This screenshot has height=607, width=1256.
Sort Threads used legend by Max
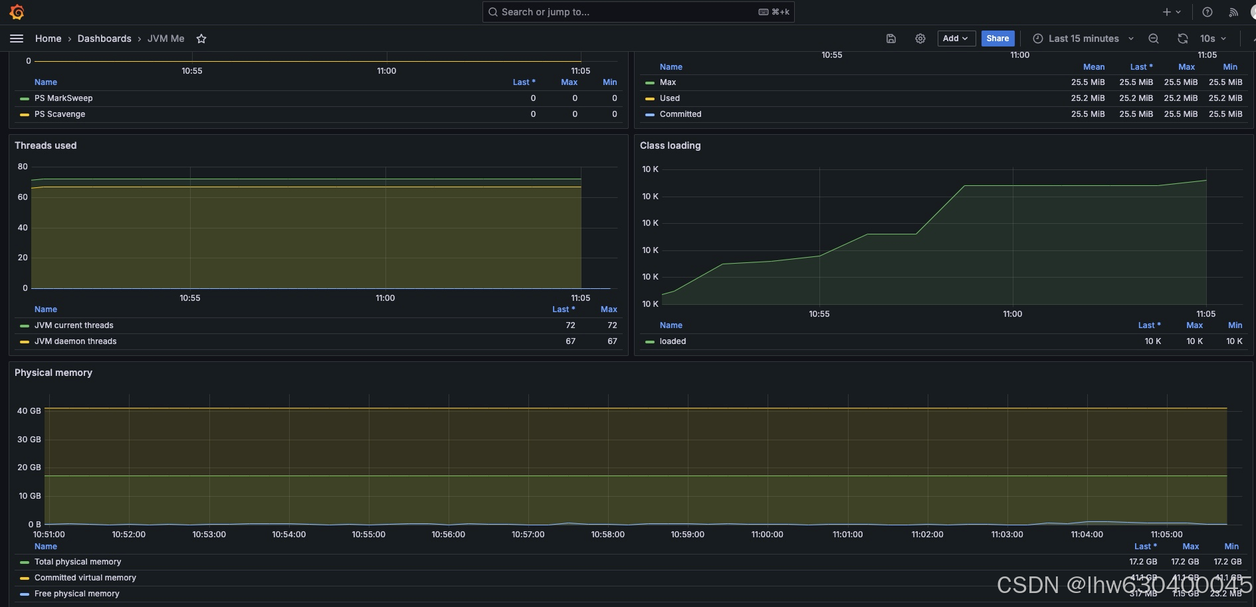point(609,309)
